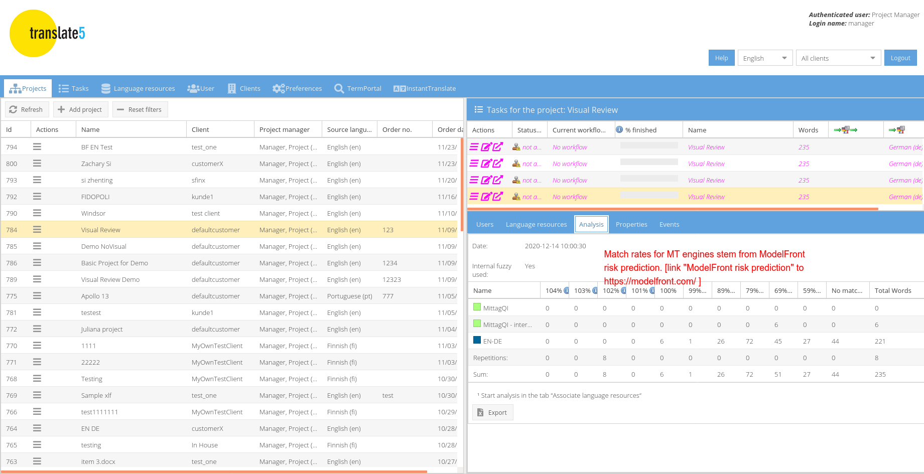Open actions menu for BF EN Test

click(37, 147)
